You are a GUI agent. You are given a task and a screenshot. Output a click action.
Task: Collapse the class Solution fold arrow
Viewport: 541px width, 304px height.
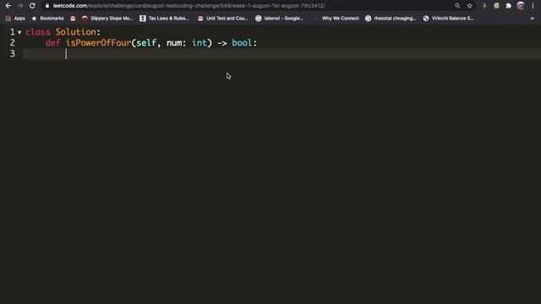coord(19,32)
